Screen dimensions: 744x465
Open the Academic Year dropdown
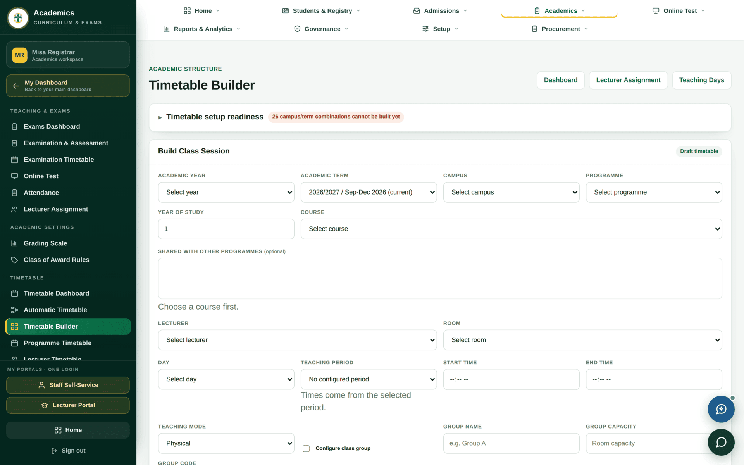[x=226, y=192]
